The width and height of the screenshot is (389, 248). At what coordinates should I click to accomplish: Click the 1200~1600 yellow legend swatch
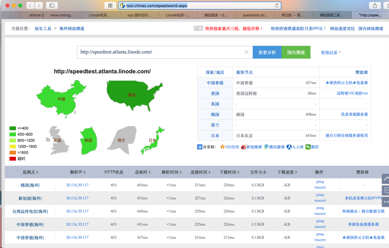coord(13,147)
